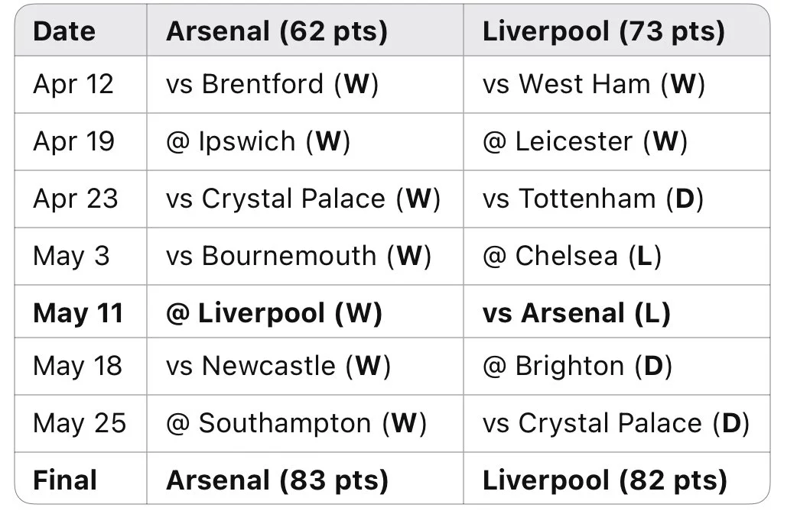Click the vs Brentford (W) cell

(272, 84)
